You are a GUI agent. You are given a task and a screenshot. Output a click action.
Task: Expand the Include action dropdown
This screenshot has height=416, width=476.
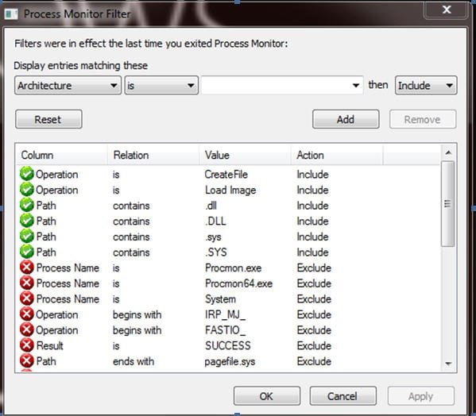coord(426,86)
